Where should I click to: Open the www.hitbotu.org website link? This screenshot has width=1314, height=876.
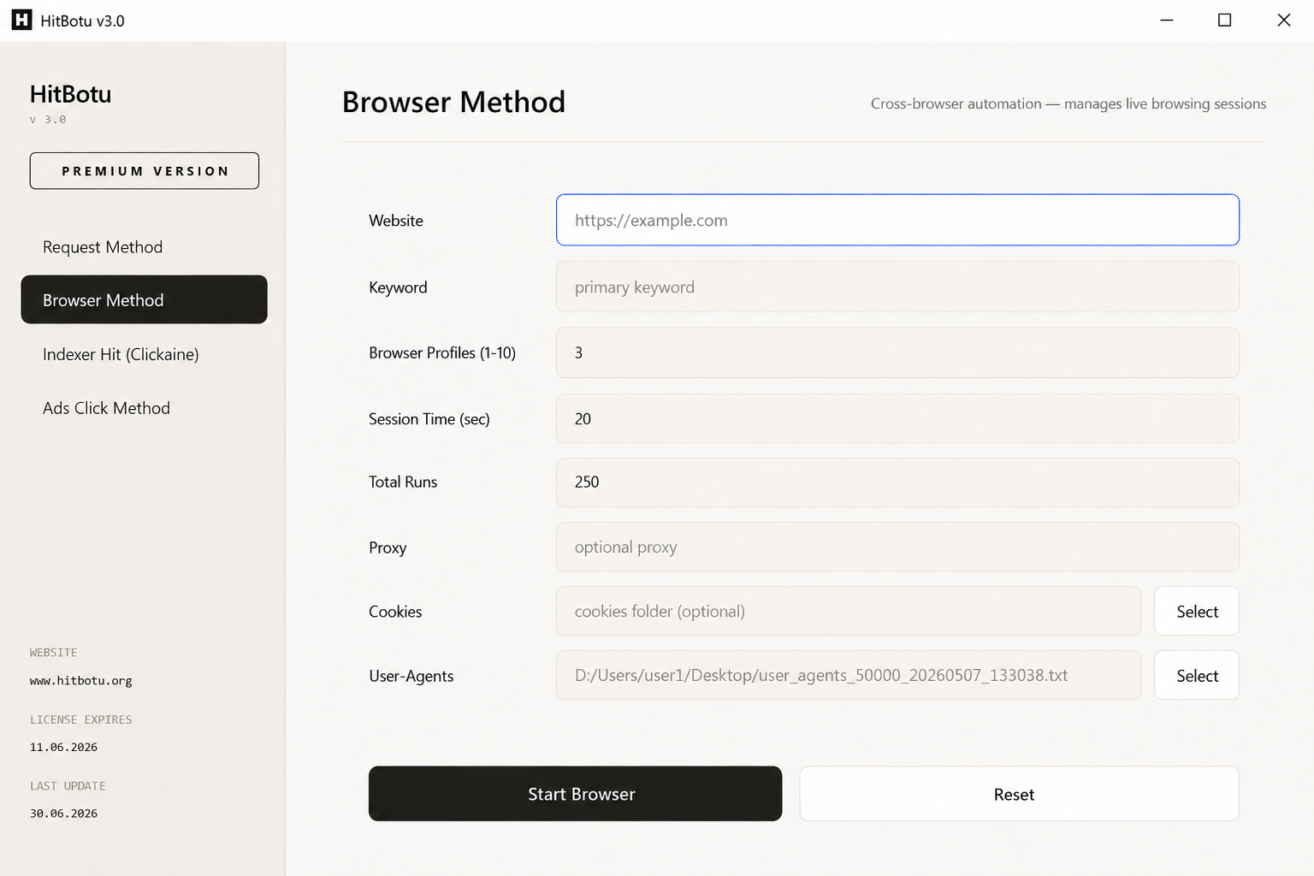81,681
